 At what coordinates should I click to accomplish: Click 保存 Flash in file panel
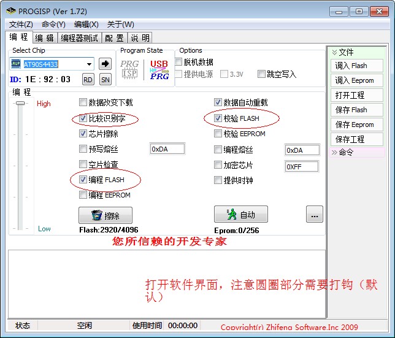(357, 110)
